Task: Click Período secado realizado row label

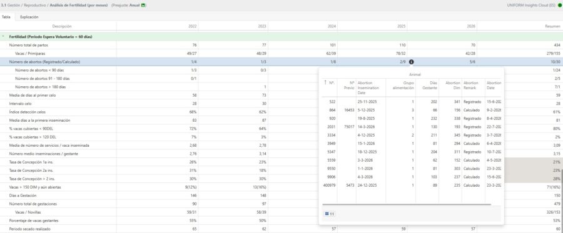Action: (x=30, y=229)
